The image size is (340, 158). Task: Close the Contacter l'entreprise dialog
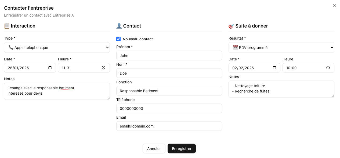click(334, 6)
